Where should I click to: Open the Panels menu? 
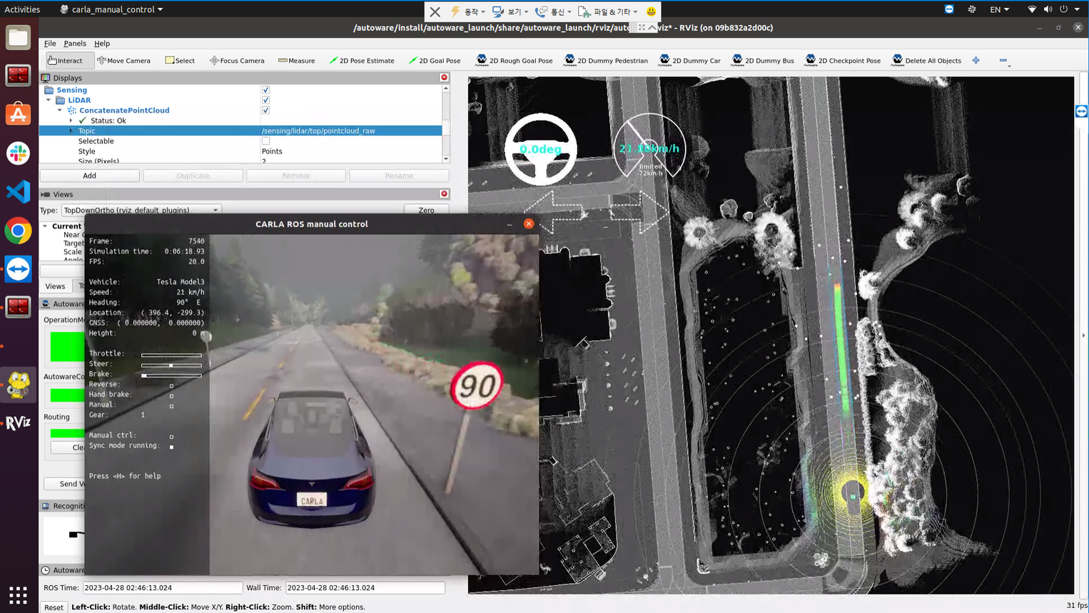75,44
